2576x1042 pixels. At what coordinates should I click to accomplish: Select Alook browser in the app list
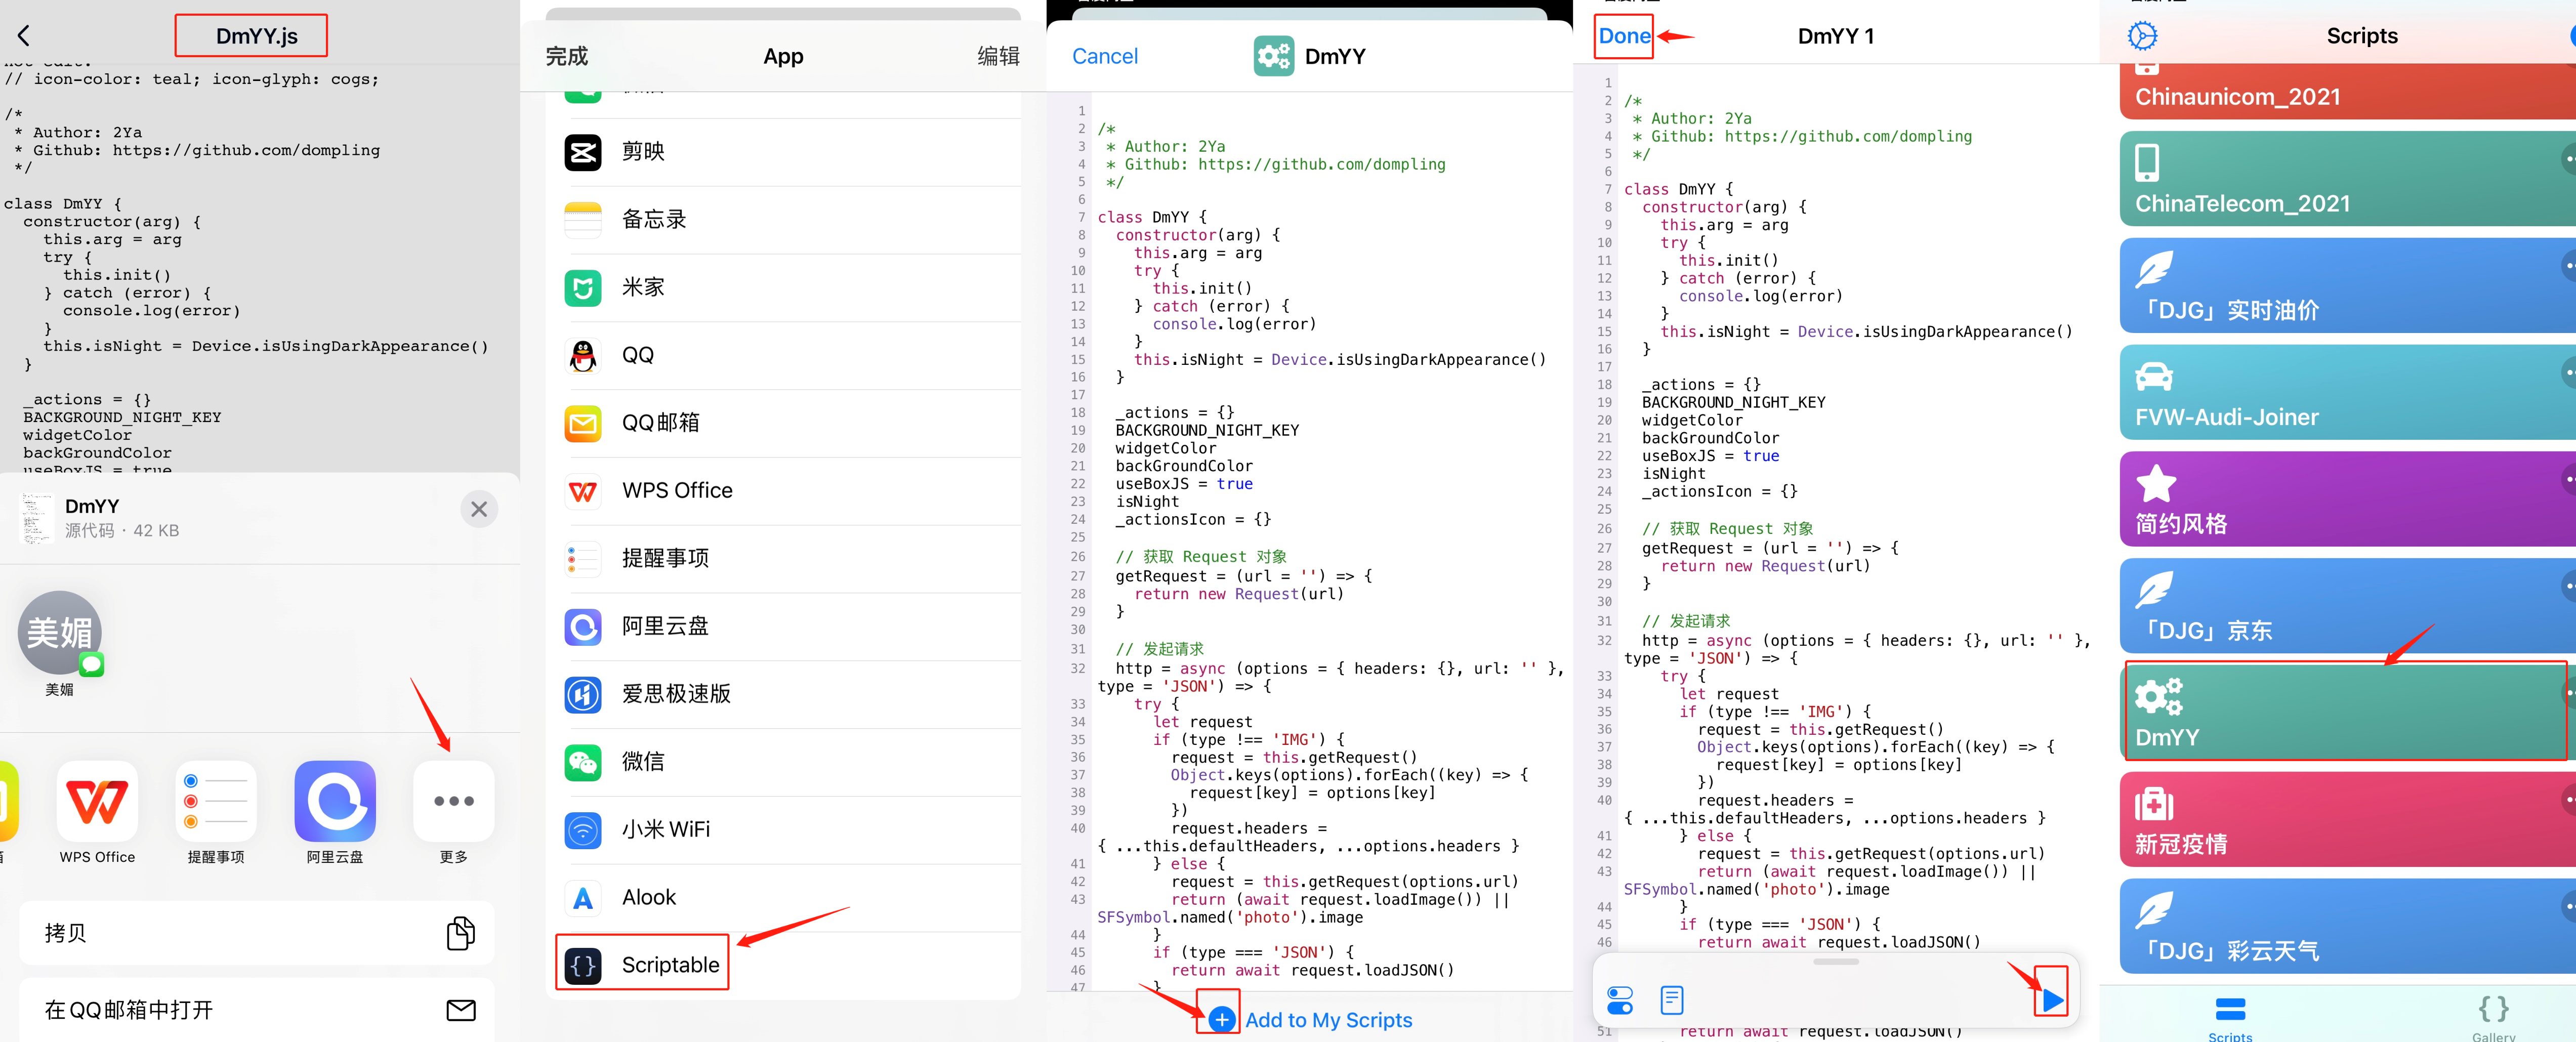[784, 898]
